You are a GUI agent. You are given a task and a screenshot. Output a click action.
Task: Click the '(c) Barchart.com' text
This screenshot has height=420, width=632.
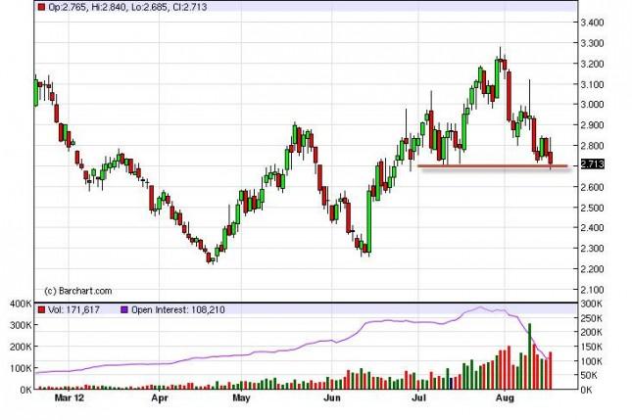pyautogui.click(x=77, y=291)
